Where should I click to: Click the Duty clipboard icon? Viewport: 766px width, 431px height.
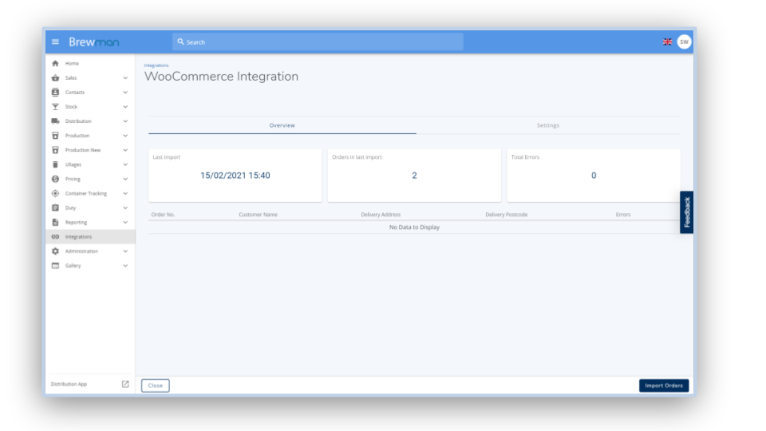pyautogui.click(x=55, y=208)
